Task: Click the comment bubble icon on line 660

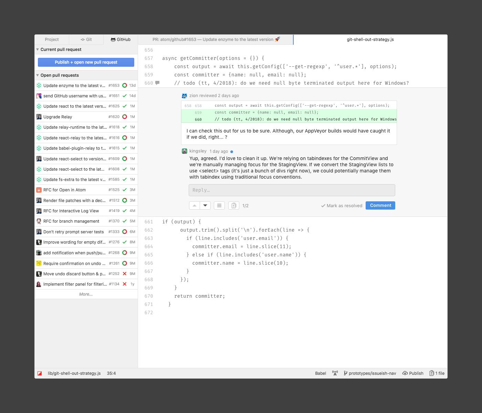Action: click(157, 83)
